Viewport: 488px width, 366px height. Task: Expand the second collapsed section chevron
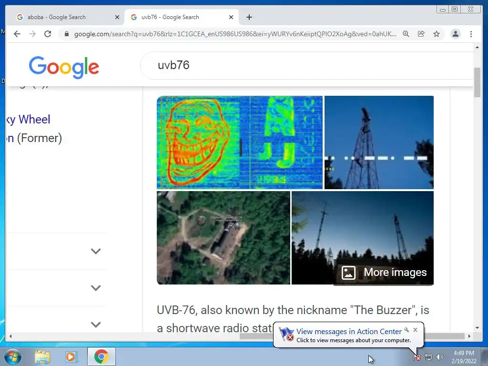coord(96,287)
